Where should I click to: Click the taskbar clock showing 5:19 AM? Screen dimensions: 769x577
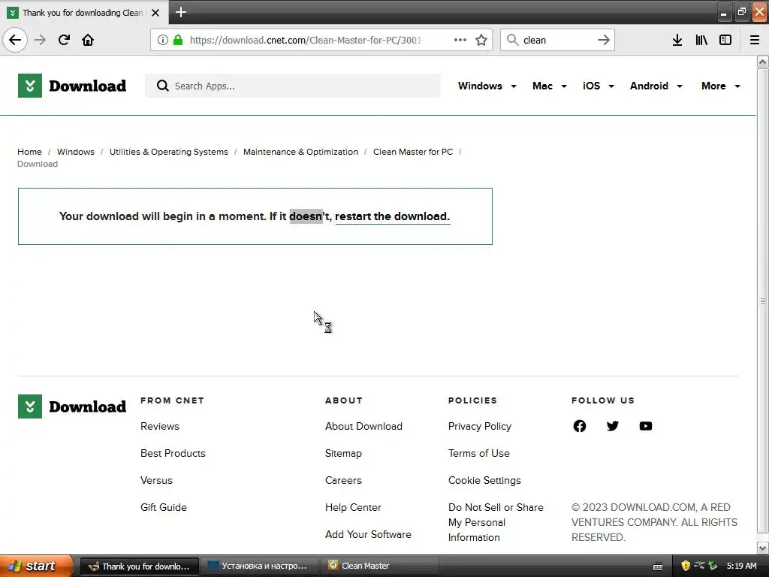(741, 566)
